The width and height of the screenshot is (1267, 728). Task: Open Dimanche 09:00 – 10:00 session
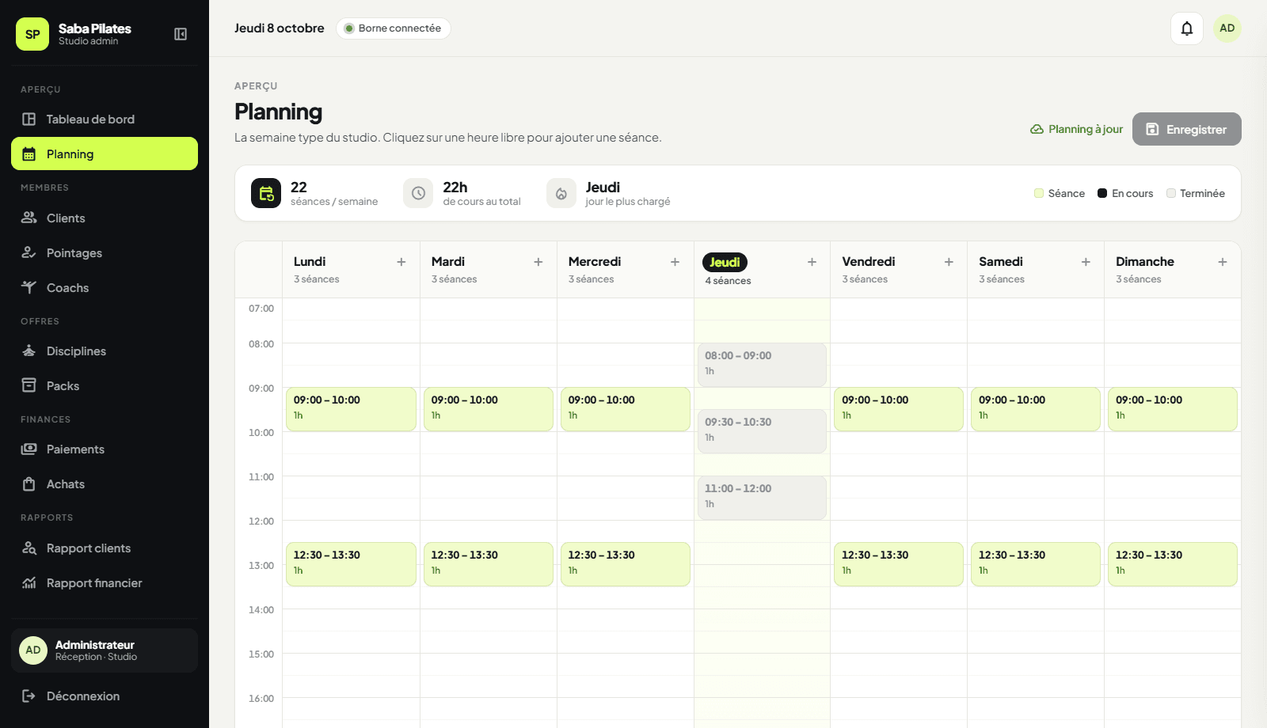click(1173, 409)
